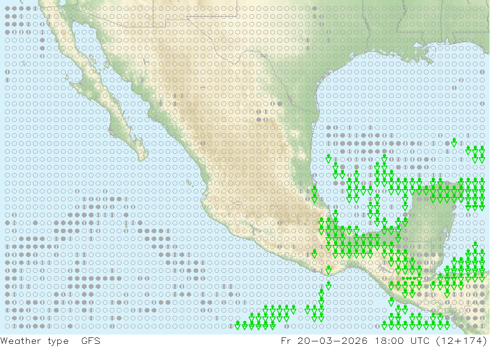490x359 pixels.
Task: Click the "Fr" weekday label
Action: 286,340
